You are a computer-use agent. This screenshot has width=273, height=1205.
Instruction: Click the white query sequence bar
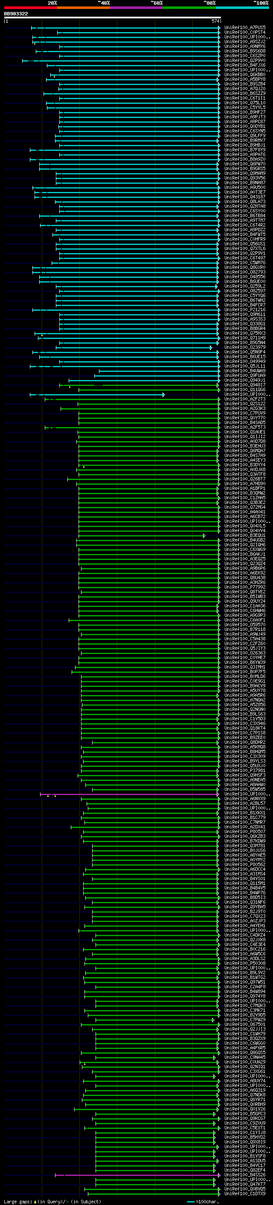(x=113, y=18)
